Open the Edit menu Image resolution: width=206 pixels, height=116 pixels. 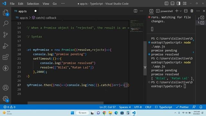pos(21,4)
